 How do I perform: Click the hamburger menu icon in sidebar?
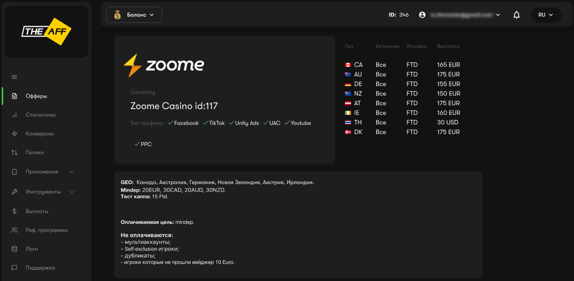pyautogui.click(x=14, y=77)
